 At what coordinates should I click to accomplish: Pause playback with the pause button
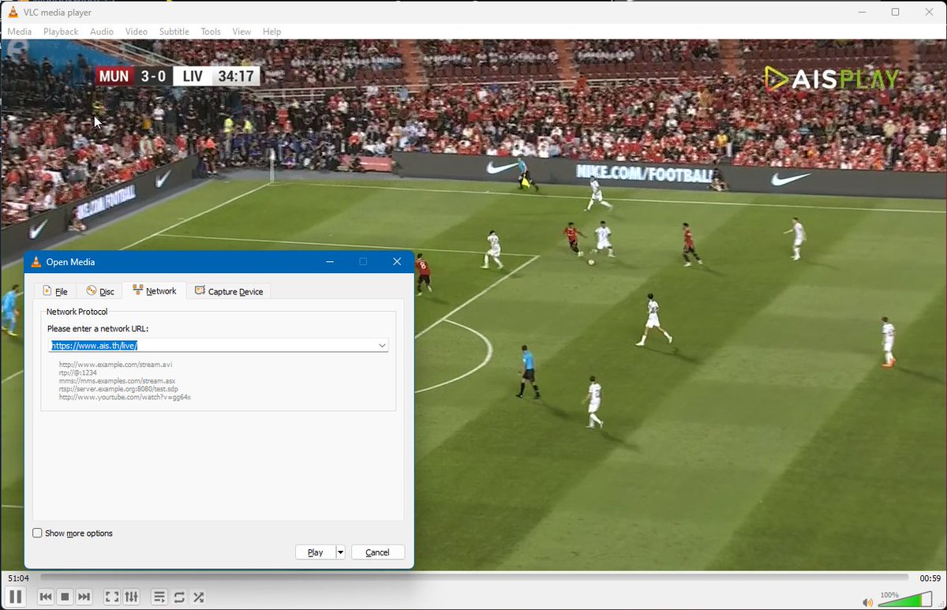[16, 597]
